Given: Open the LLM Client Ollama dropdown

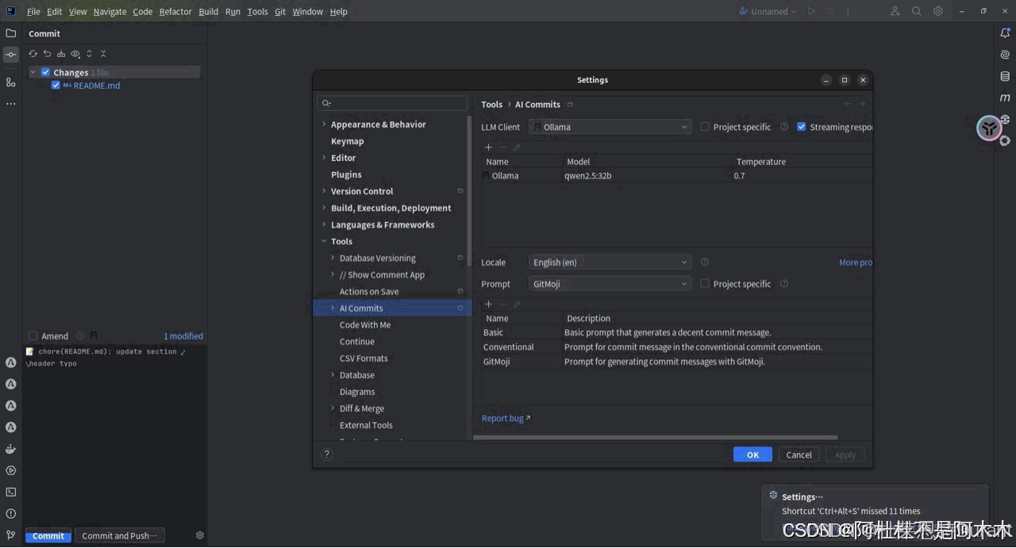Looking at the screenshot, I should pyautogui.click(x=610, y=127).
